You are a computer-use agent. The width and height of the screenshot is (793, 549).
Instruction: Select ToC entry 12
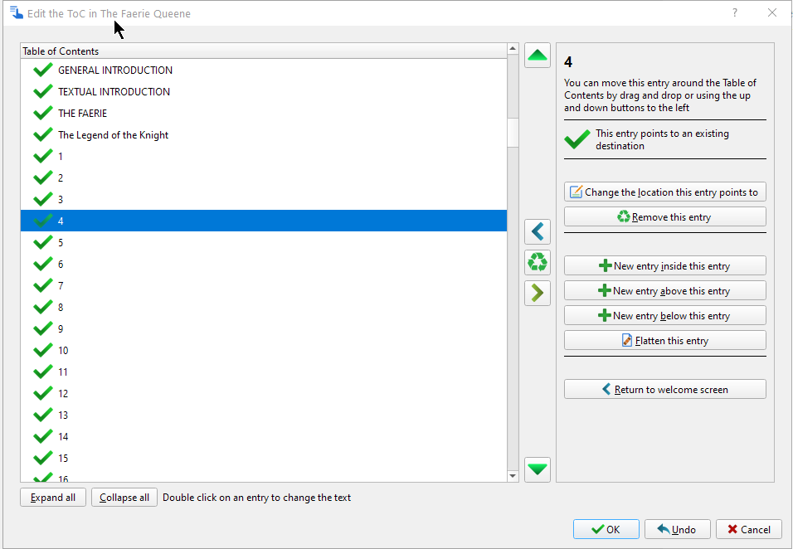264,394
